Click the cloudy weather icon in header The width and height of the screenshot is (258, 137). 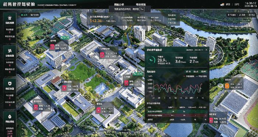222,5
